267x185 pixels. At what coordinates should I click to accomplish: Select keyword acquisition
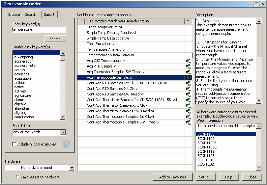tap(22, 78)
